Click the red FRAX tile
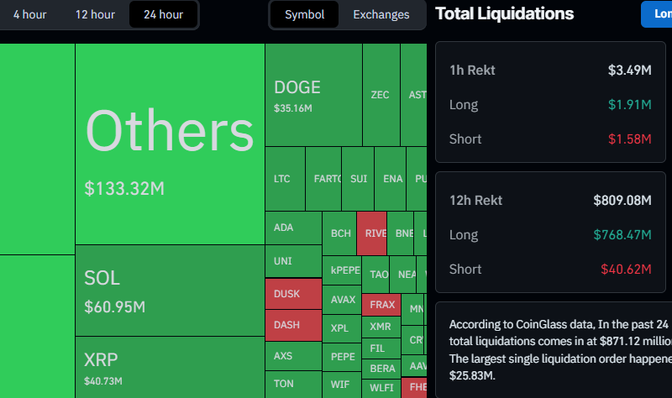 coord(381,304)
